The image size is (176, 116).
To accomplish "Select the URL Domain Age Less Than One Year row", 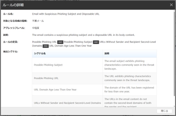I will coord(55,89).
